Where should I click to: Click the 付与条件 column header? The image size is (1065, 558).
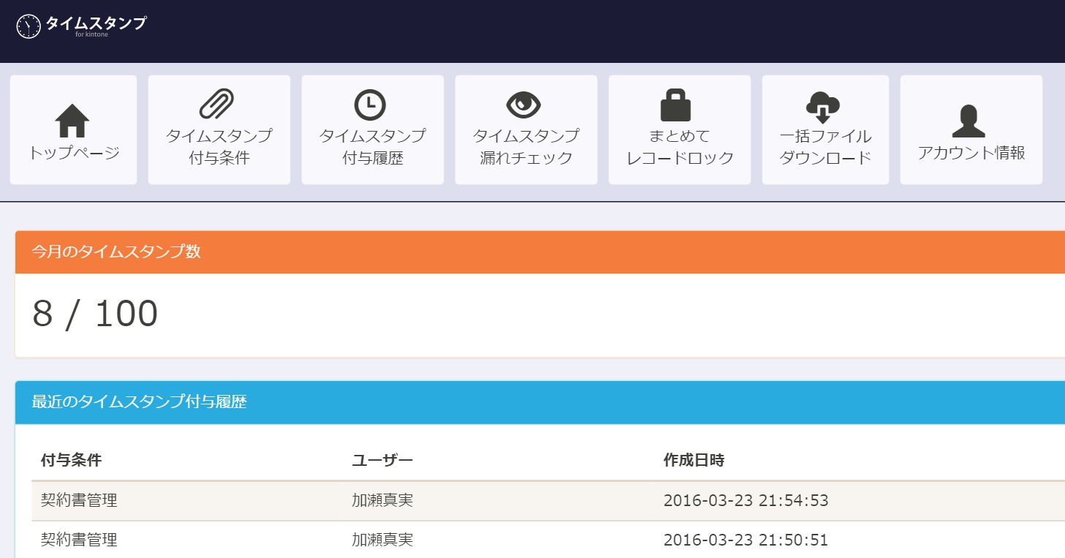(x=71, y=460)
